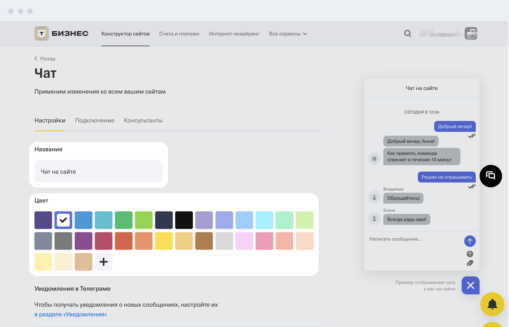Switch to the Подключение tab

click(x=95, y=120)
